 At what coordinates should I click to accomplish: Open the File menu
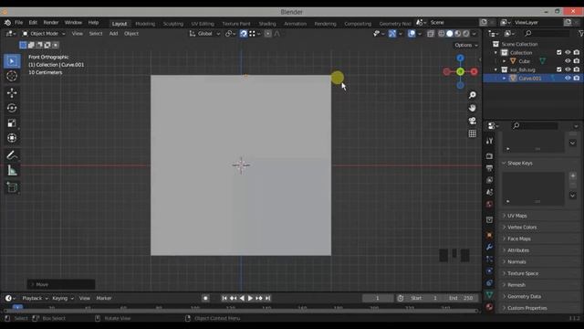[x=18, y=23]
